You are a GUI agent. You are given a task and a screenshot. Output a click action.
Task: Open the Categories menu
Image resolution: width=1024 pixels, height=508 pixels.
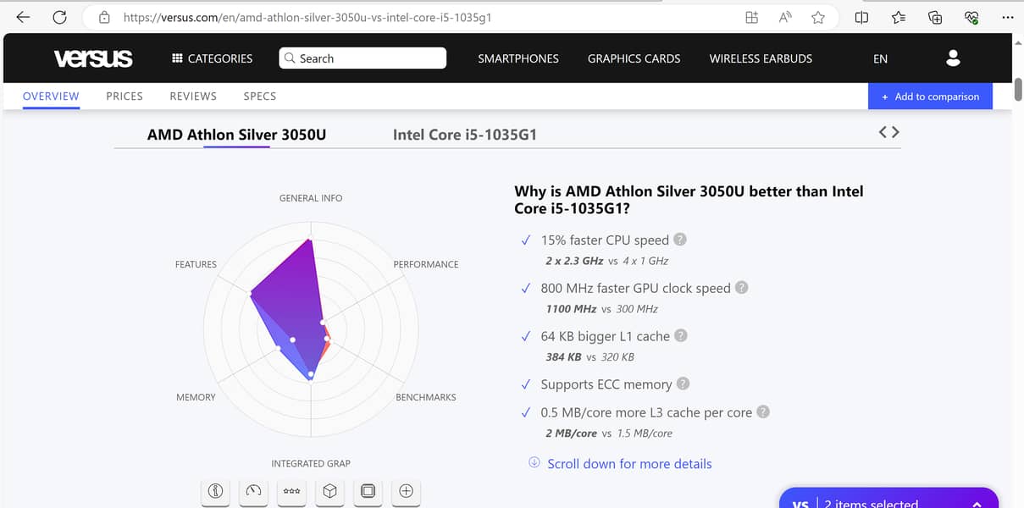click(x=212, y=58)
